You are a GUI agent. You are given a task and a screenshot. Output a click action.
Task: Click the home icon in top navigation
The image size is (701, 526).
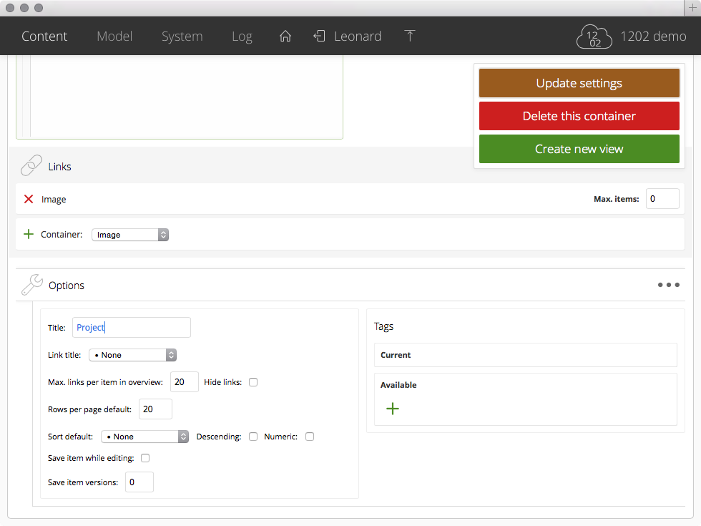coord(285,36)
